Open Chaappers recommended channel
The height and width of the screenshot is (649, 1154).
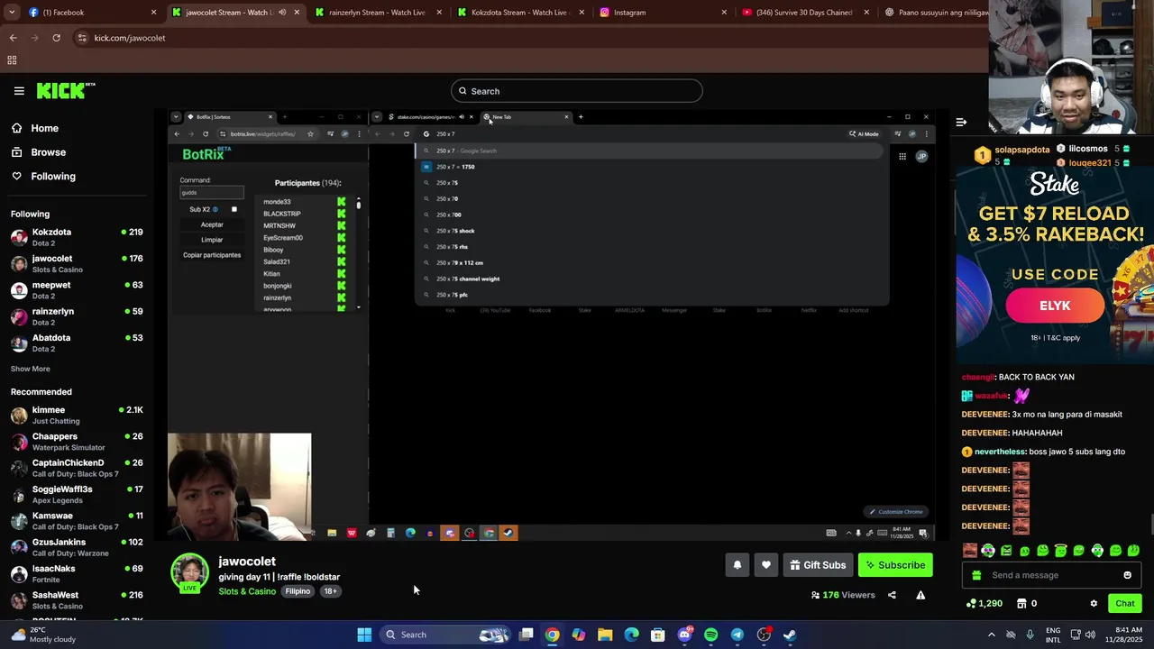pyautogui.click(x=77, y=441)
